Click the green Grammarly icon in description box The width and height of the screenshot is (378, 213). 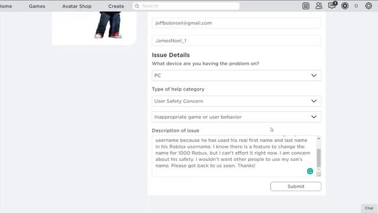tap(310, 171)
